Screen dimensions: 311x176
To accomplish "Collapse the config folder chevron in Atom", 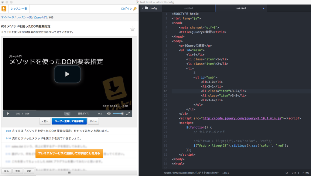I will [x=143, y=8].
